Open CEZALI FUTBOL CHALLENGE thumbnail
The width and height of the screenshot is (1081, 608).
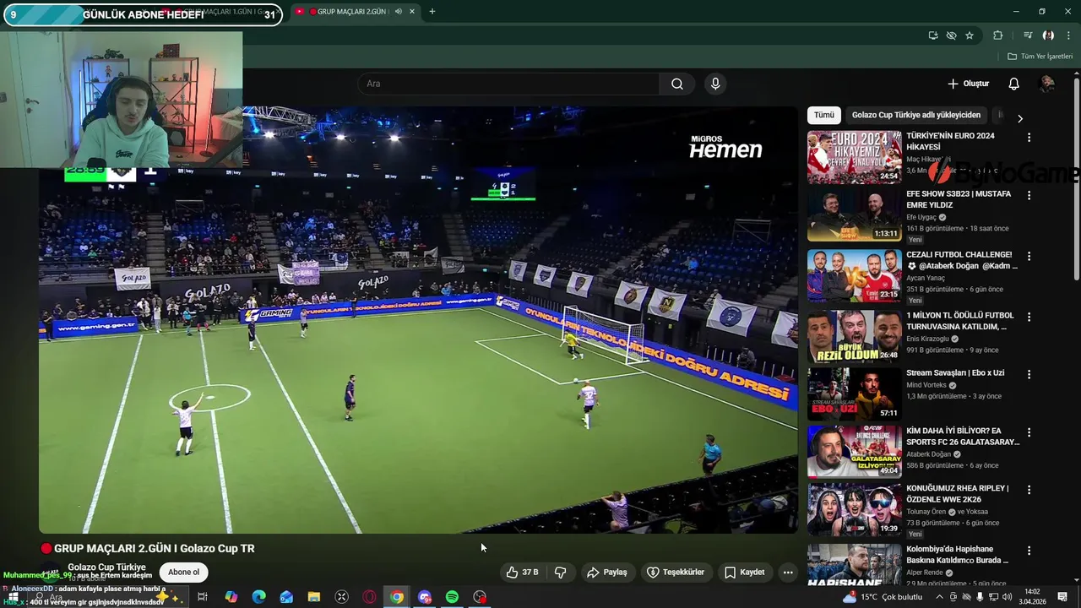point(854,275)
